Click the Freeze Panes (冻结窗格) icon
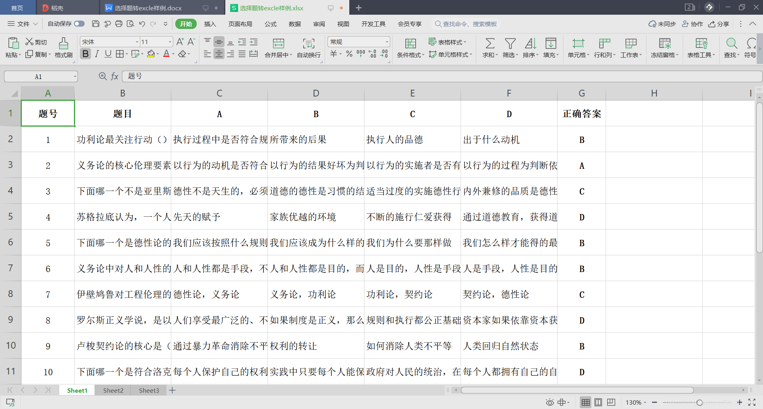 click(664, 43)
